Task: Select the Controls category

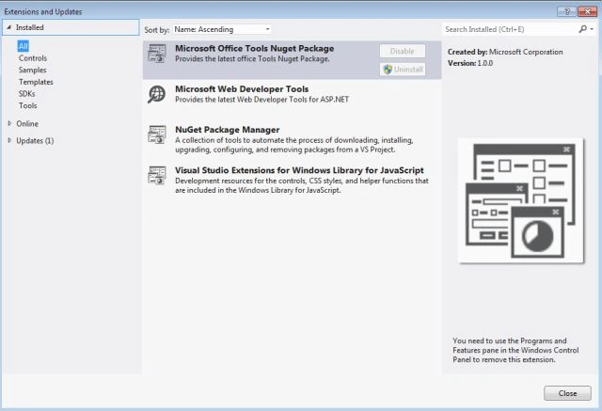Action: pyautogui.click(x=33, y=58)
